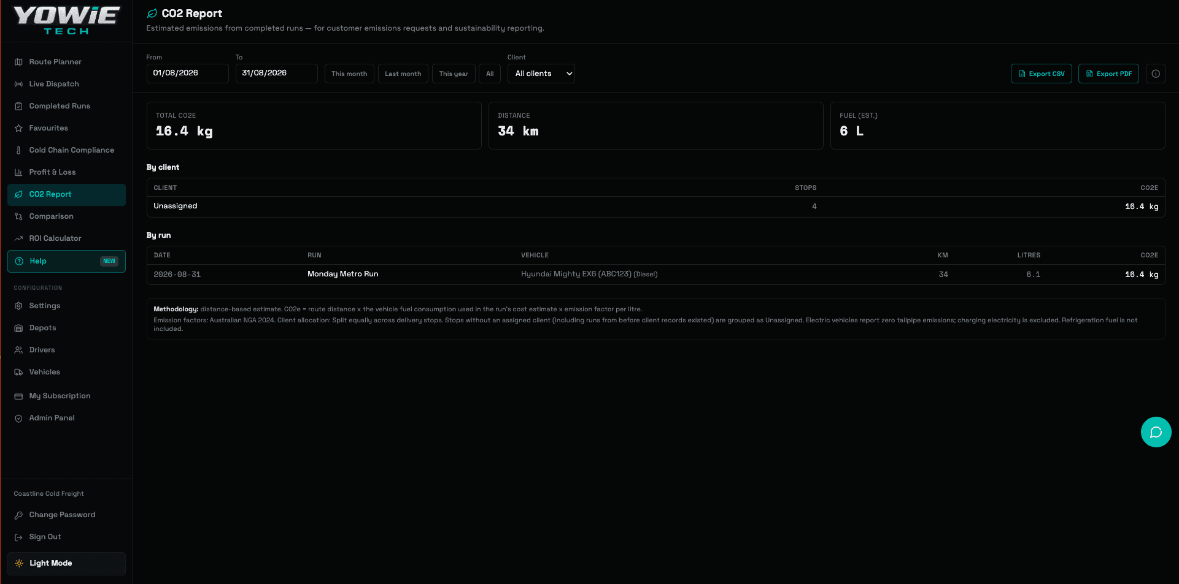Click Profit & Loss chart icon

click(18, 172)
